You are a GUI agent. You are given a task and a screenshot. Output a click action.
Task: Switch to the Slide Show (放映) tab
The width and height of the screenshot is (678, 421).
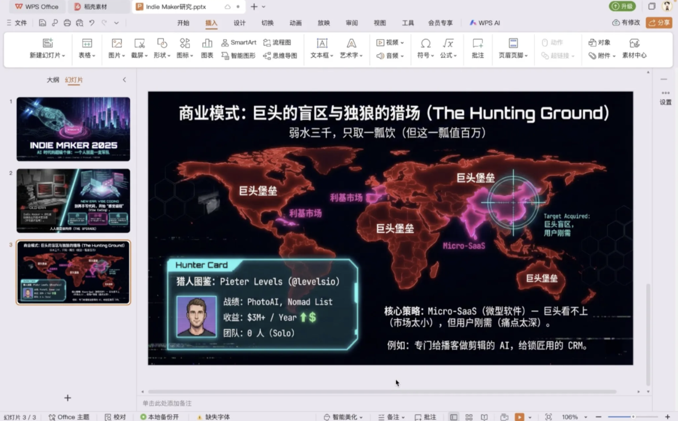pyautogui.click(x=324, y=23)
